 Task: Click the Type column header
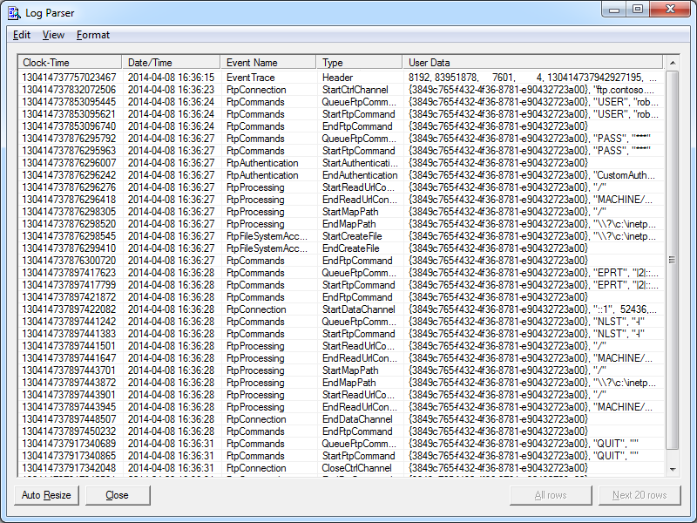click(x=358, y=63)
